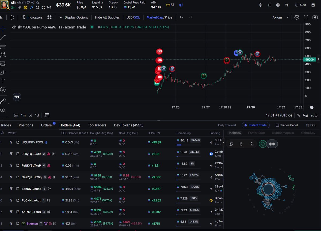Viewport: 321px width, 231px height.
Task: Open J2kyFq...JJ39 wallet external link
Action: 18,154
